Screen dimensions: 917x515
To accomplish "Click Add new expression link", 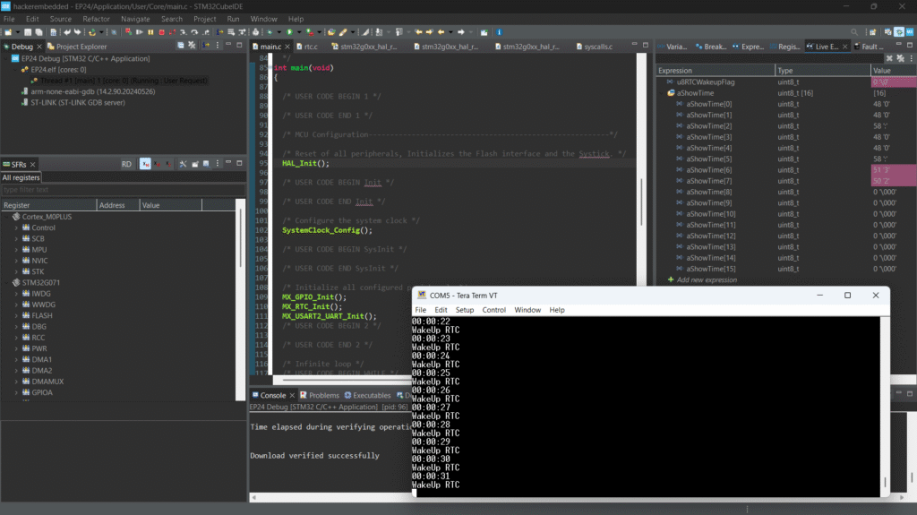I will (x=707, y=280).
